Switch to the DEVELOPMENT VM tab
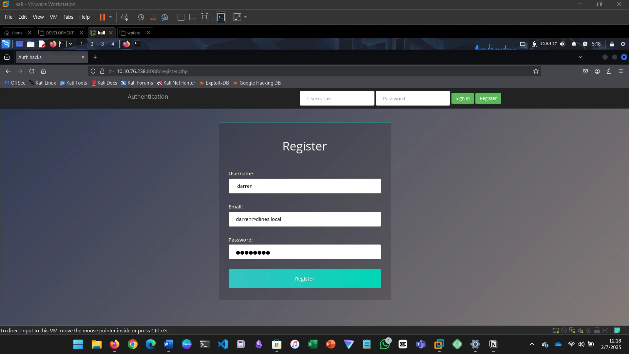Image resolution: width=629 pixels, height=354 pixels. click(x=60, y=33)
